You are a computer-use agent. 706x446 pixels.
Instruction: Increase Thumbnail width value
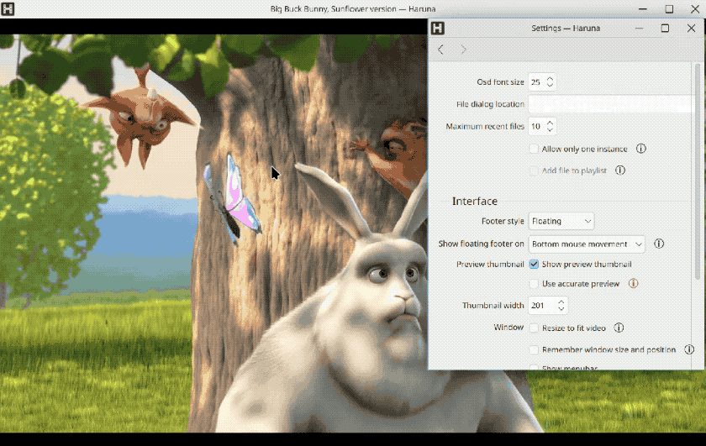pyautogui.click(x=561, y=302)
